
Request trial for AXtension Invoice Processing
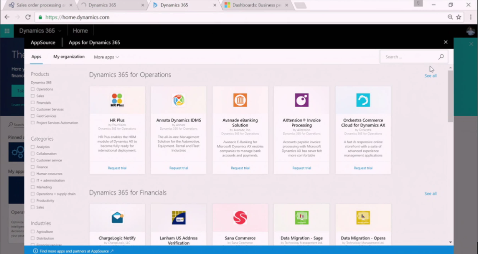[302, 168]
